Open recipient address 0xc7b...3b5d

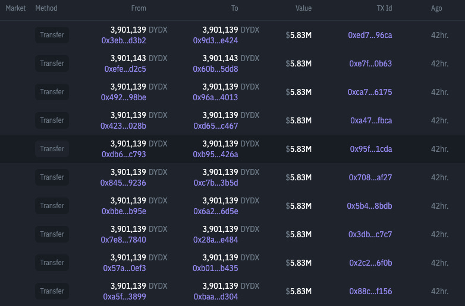click(216, 183)
